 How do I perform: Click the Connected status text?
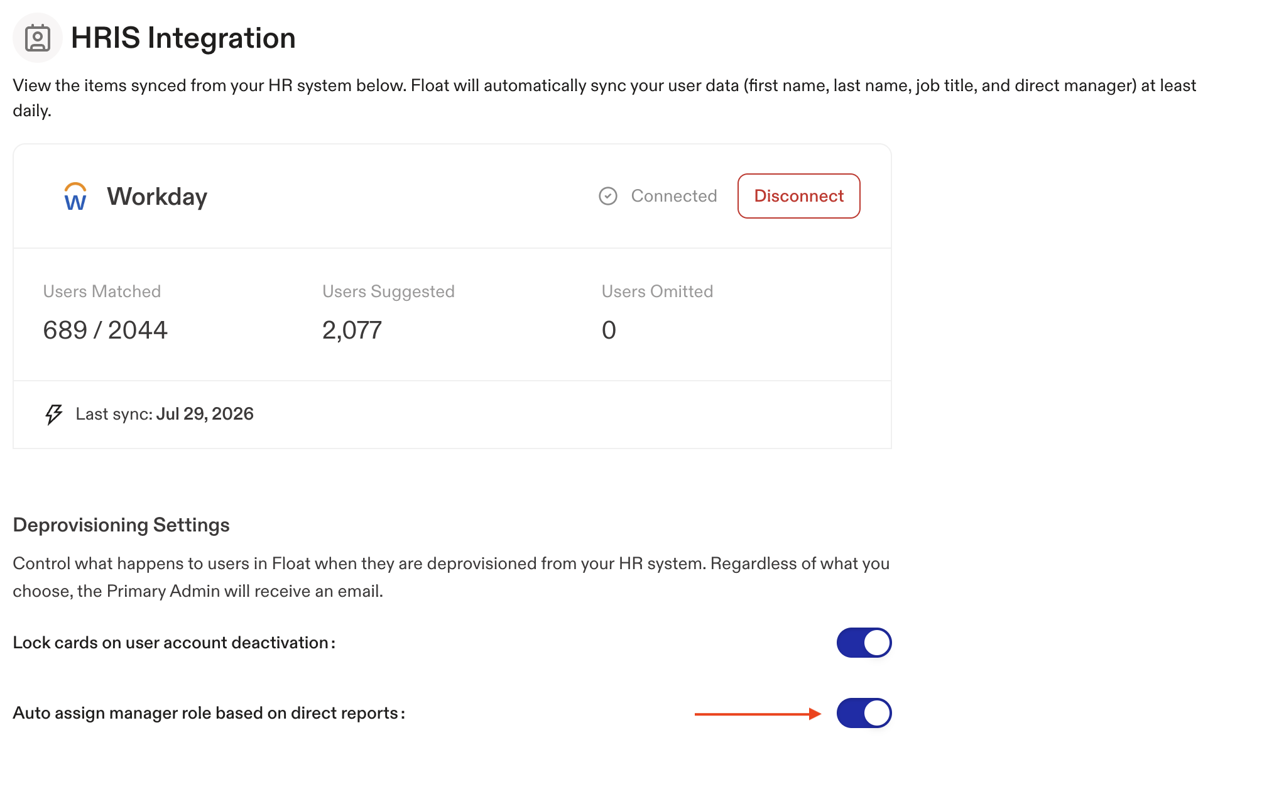[x=674, y=196]
